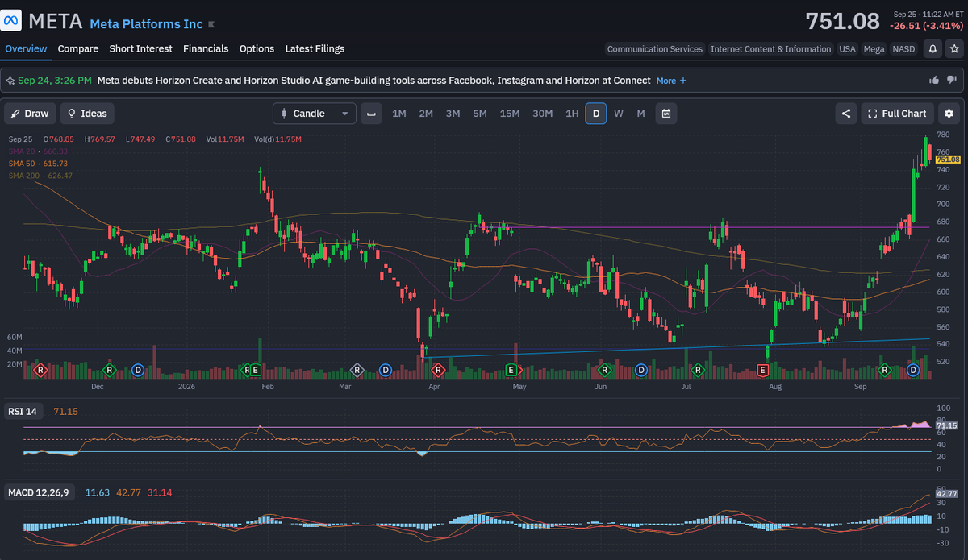Expand the news with More +

click(x=671, y=81)
